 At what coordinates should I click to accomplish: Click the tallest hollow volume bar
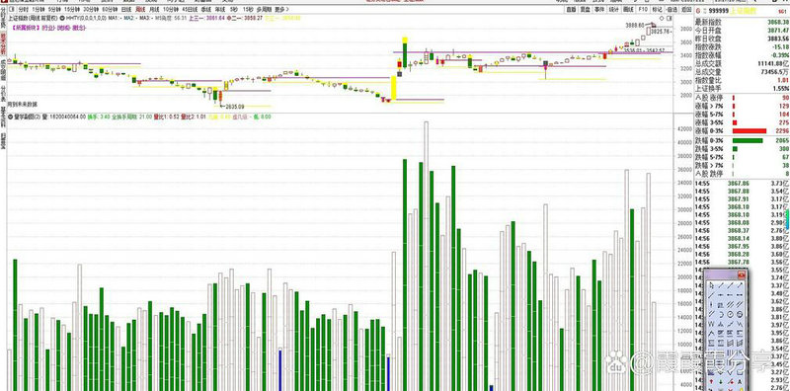coord(427,256)
